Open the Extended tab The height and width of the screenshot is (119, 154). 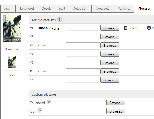(x=27, y=9)
